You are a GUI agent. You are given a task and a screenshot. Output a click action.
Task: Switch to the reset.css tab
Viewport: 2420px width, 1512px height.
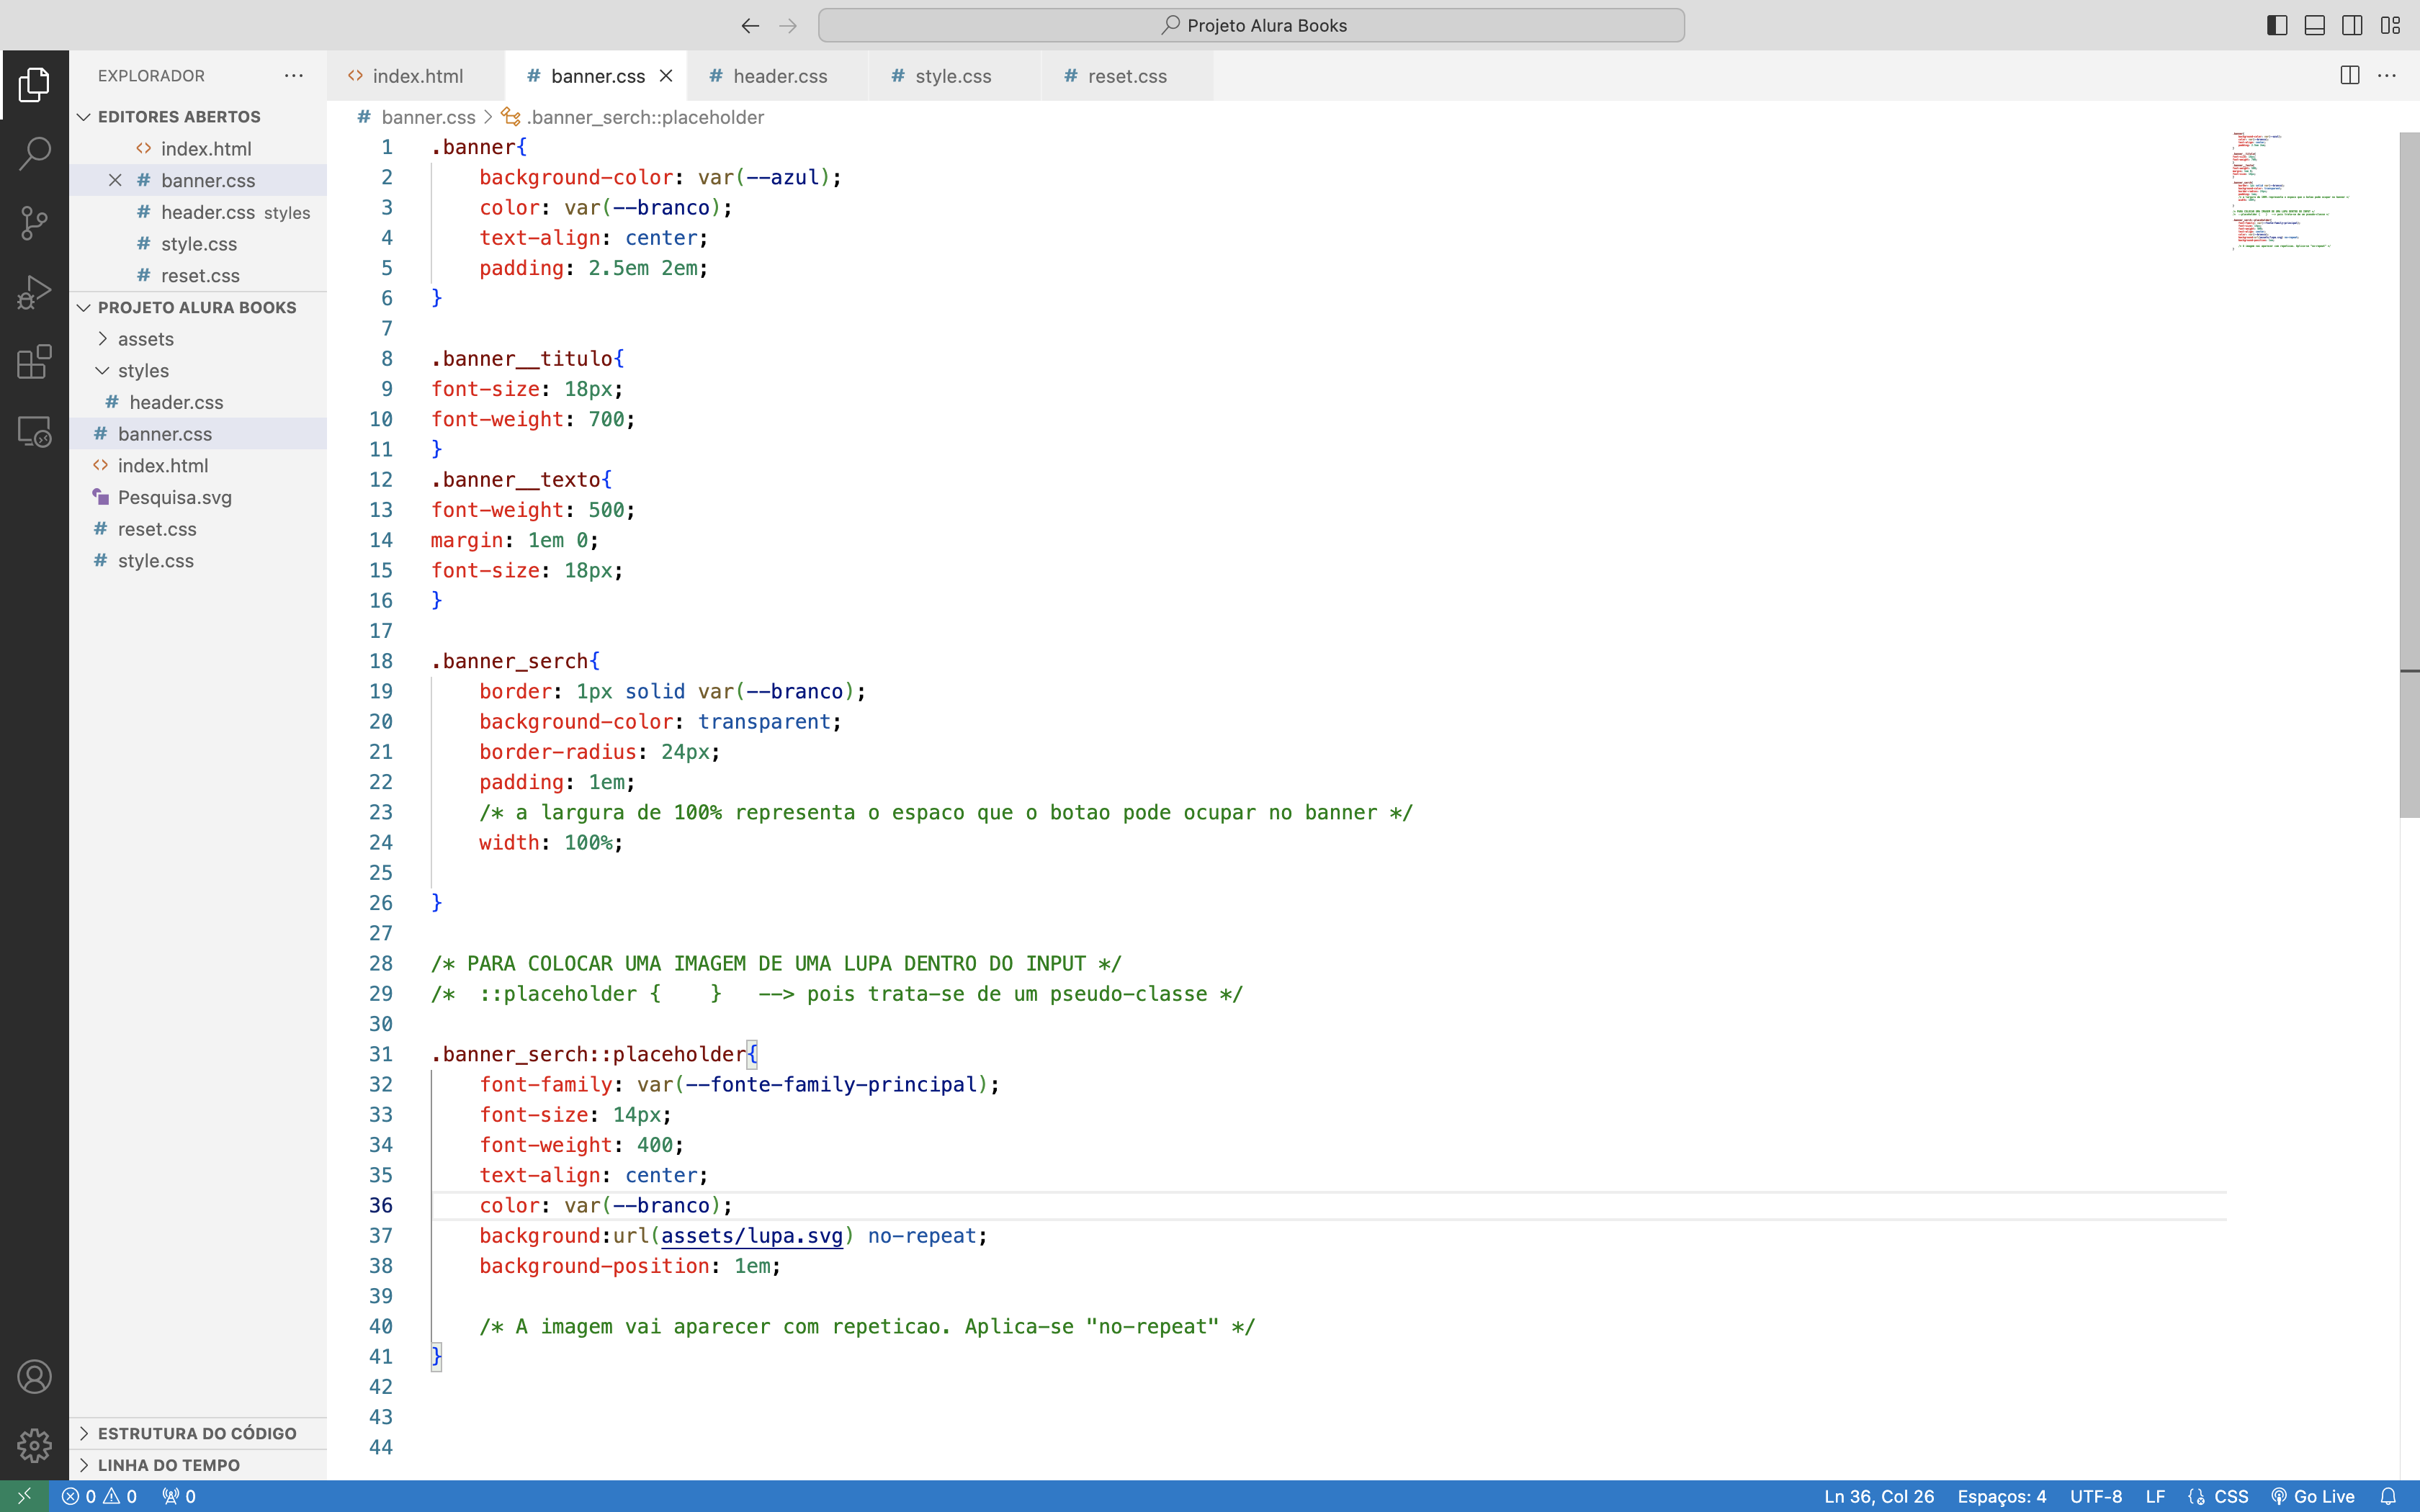pyautogui.click(x=1128, y=76)
